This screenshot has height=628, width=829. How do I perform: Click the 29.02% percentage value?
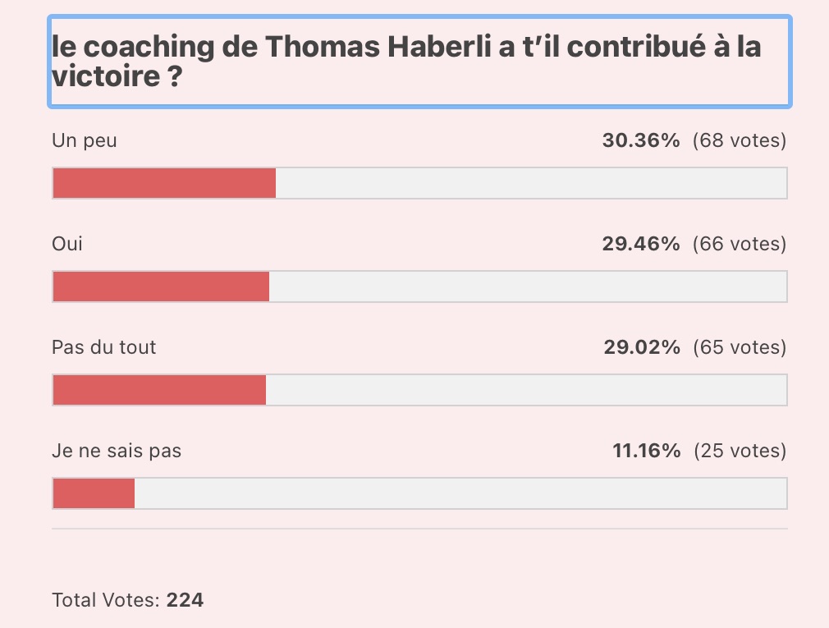point(642,347)
